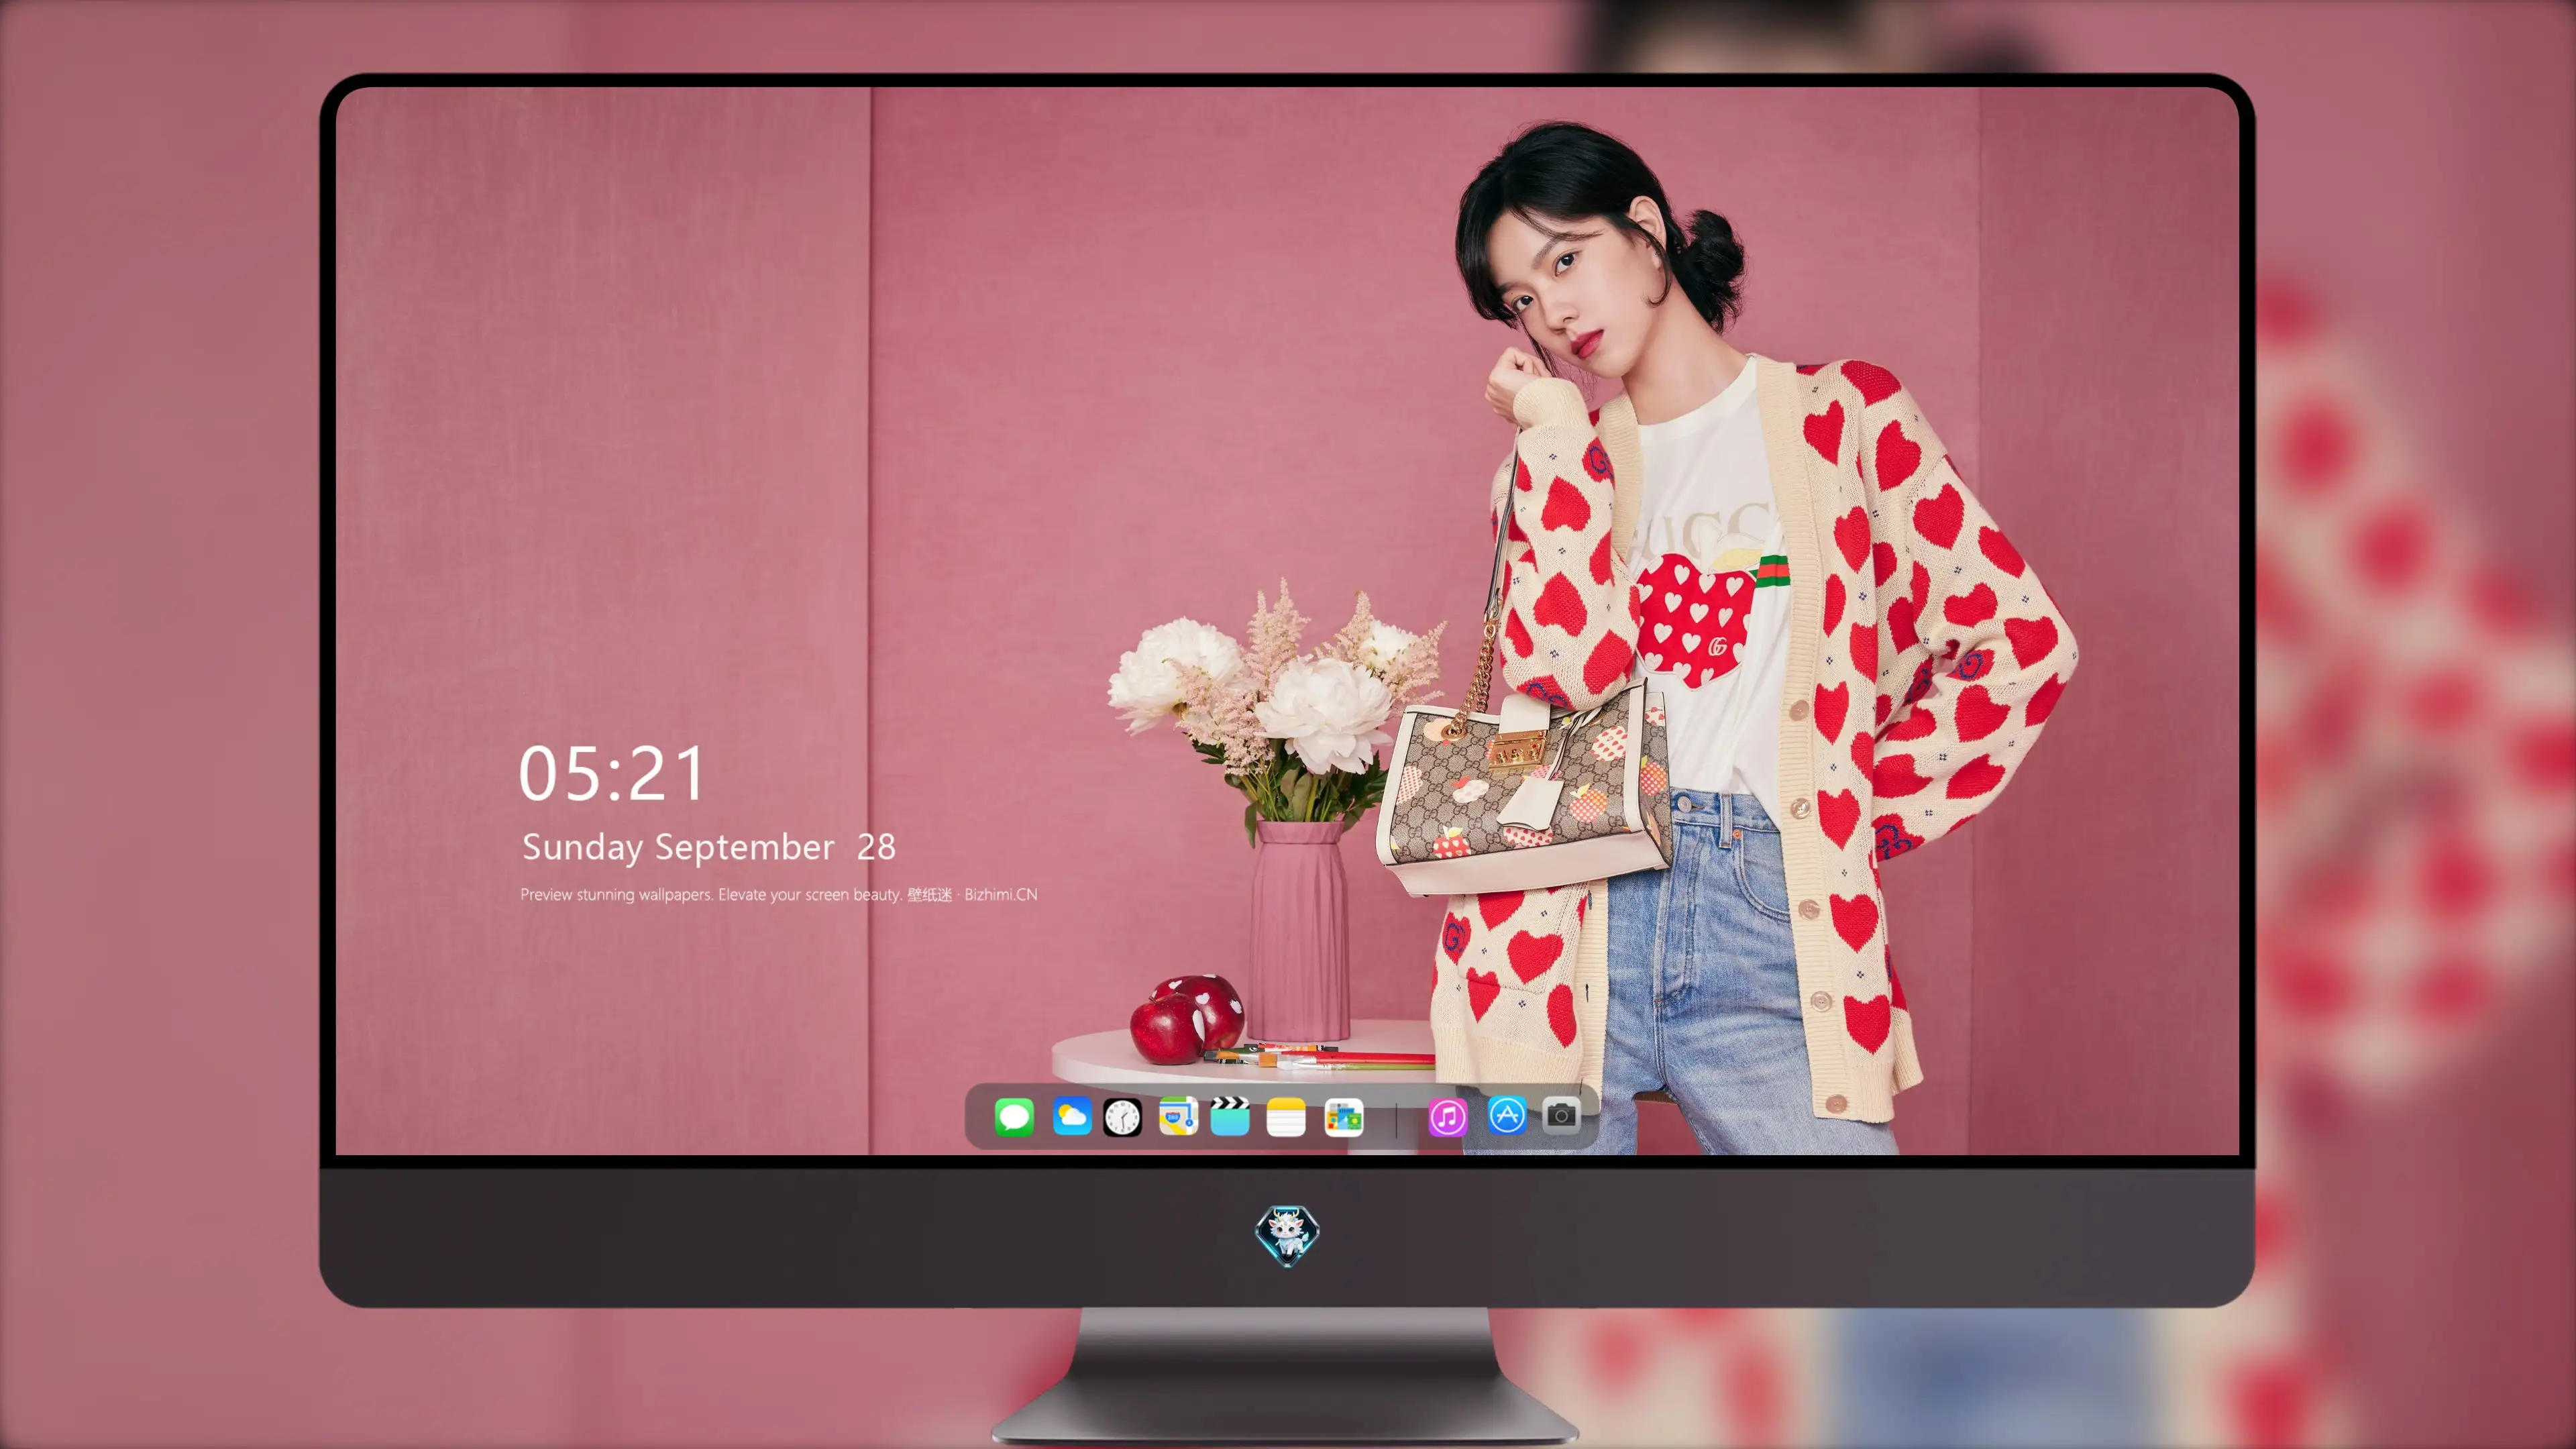Open the Videos clapperboard app
The width and height of the screenshot is (2576, 1449).
click(x=1230, y=1117)
